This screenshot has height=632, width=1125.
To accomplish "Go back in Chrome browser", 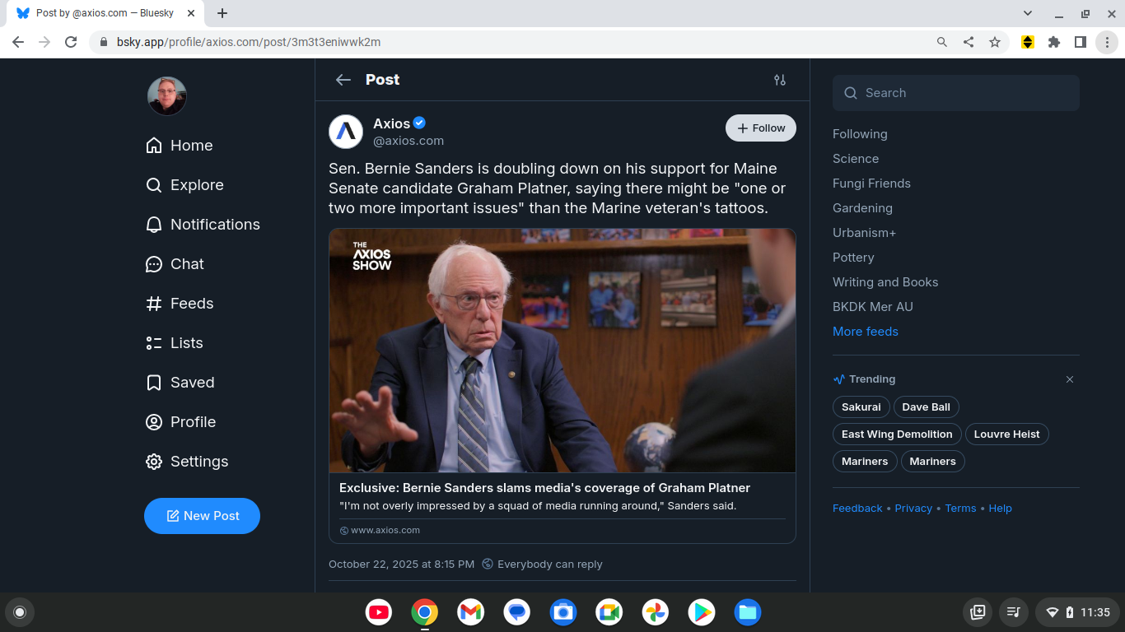I will [18, 42].
